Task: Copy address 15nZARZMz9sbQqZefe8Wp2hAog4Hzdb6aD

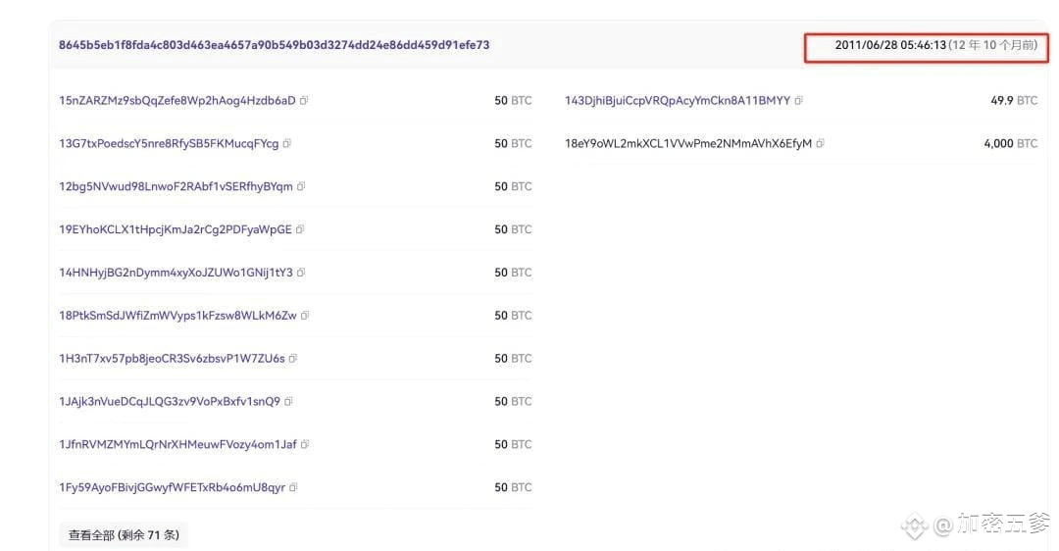Action: pos(304,101)
